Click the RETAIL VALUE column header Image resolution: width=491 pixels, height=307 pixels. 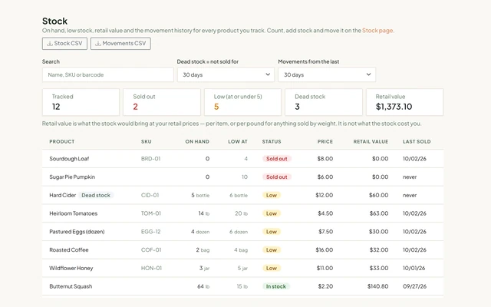pyautogui.click(x=371, y=141)
